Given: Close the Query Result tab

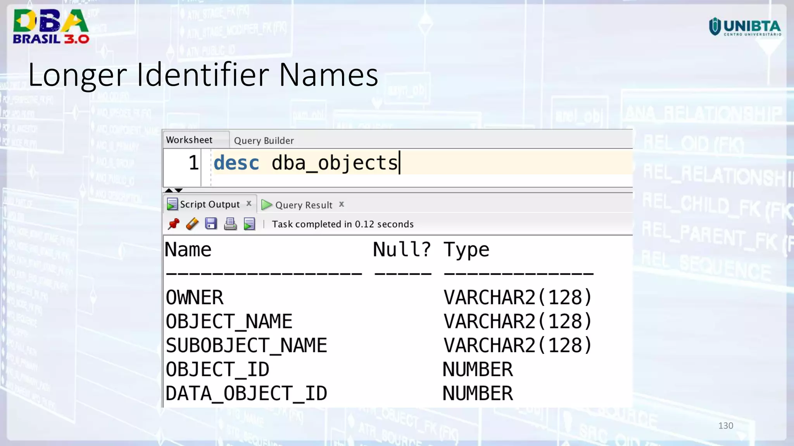Looking at the screenshot, I should click(x=342, y=204).
